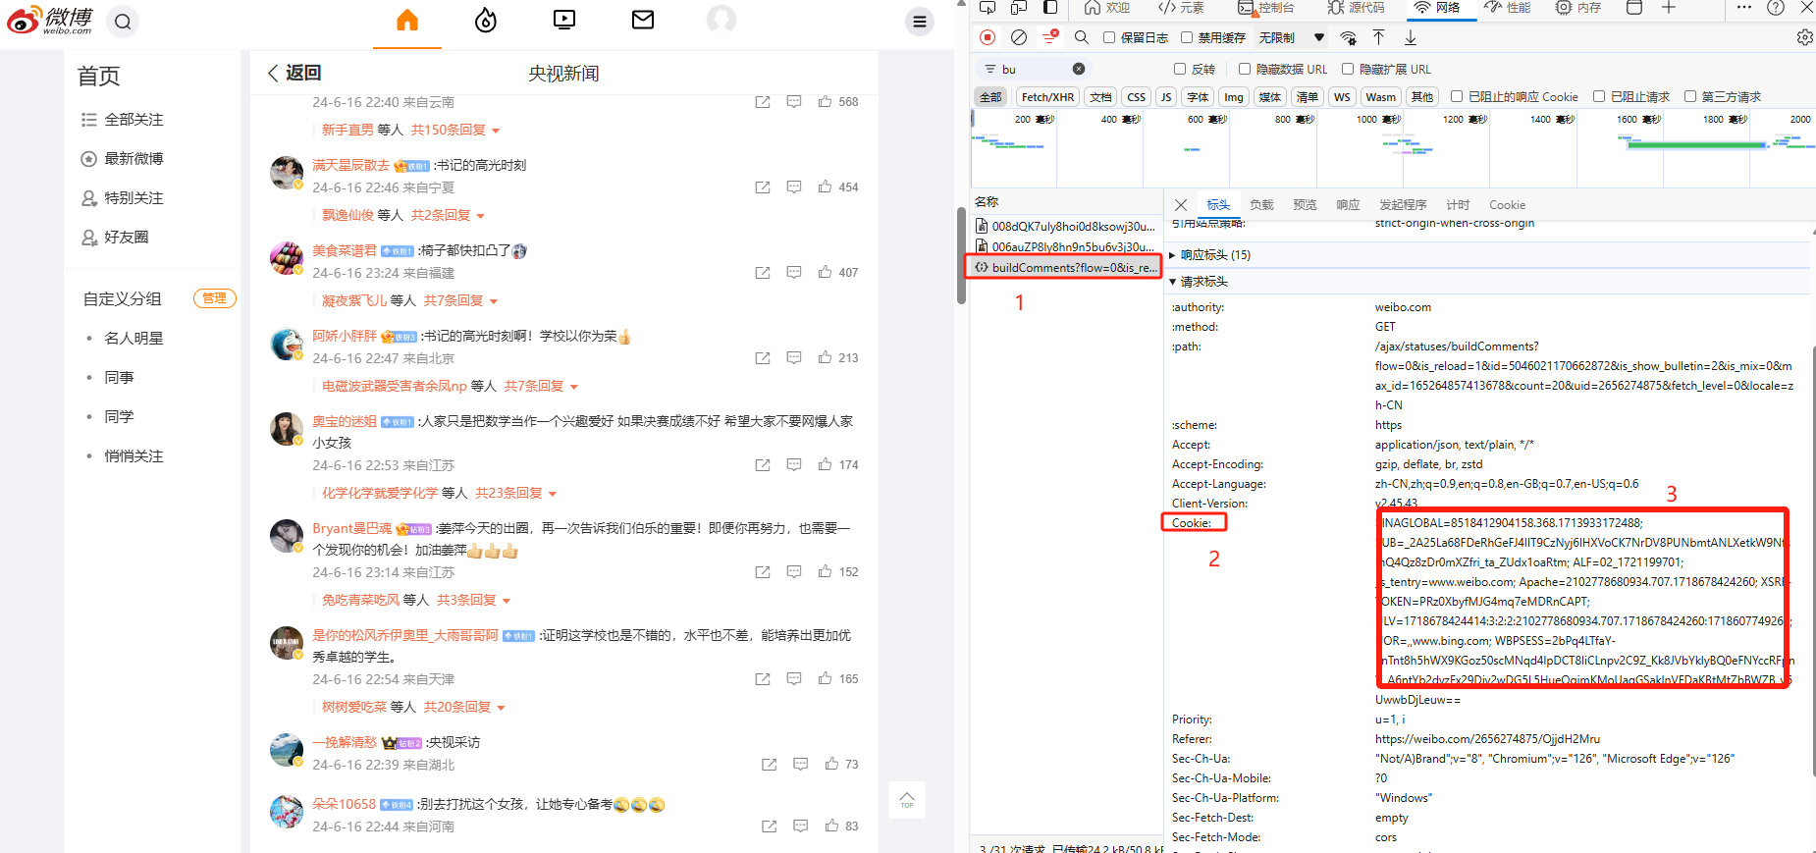1816x853 pixels.
Task: Open the Weibo search magnifier icon
Action: tap(123, 22)
